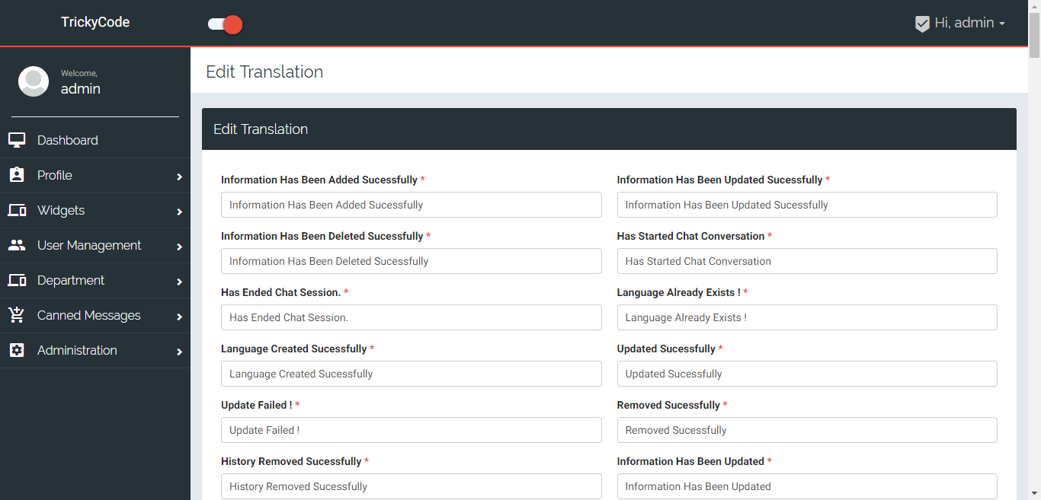Toggle the red sidebar switch in header
Screen dimensions: 1041x500
(x=225, y=24)
